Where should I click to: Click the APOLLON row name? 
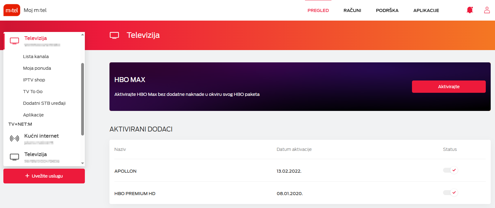(125, 171)
